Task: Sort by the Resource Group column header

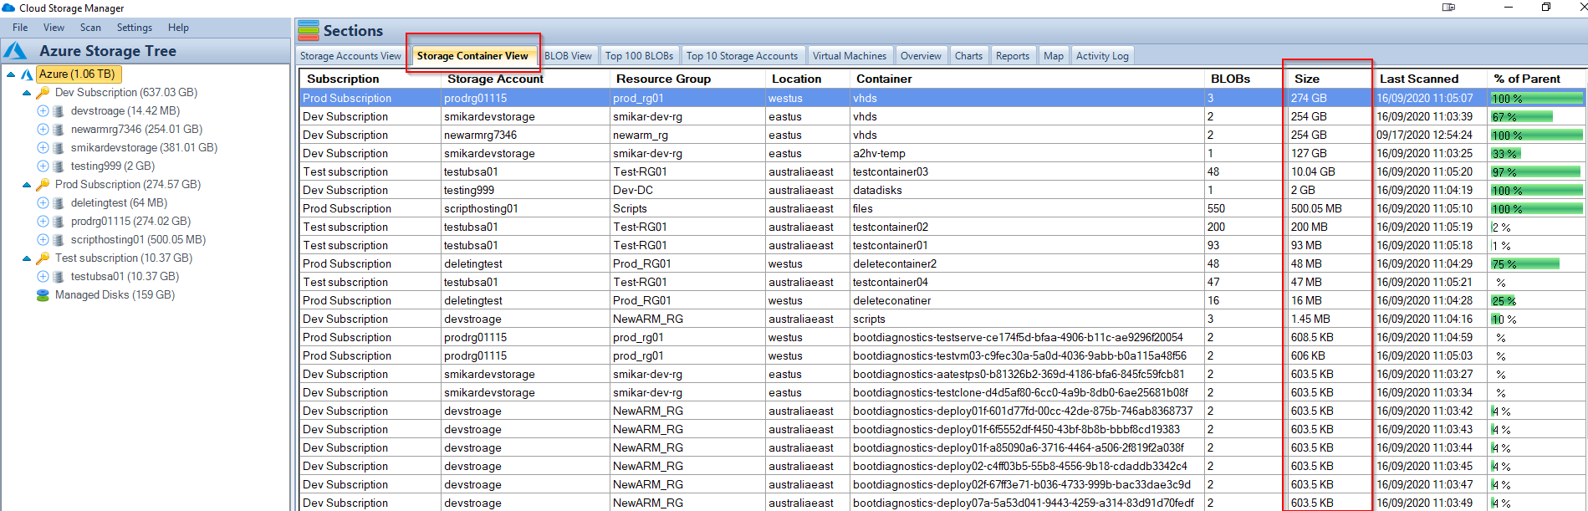Action: coord(687,79)
